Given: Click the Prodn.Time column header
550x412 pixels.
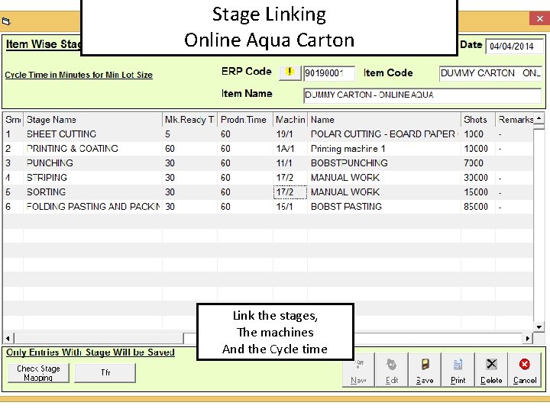Looking at the screenshot, I should [x=245, y=120].
